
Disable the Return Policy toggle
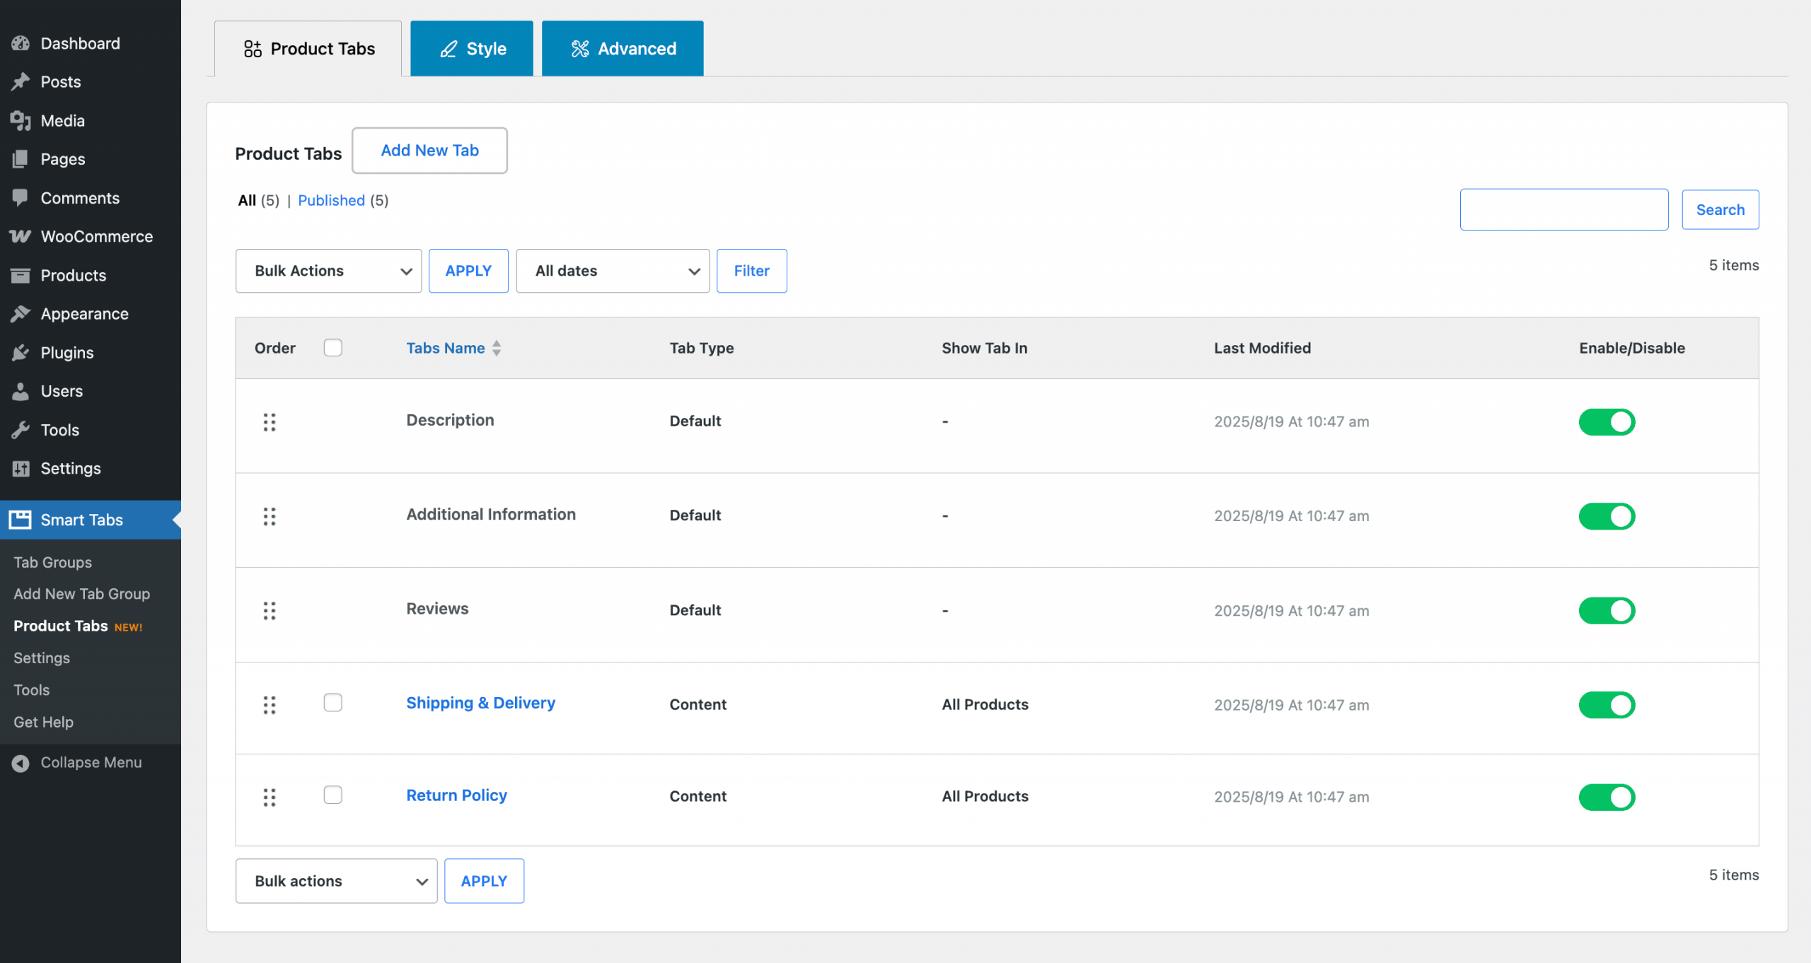[1607, 798]
